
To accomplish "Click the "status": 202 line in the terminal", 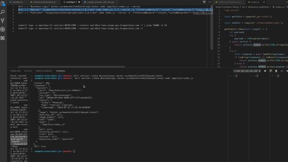I will (x=42, y=83).
